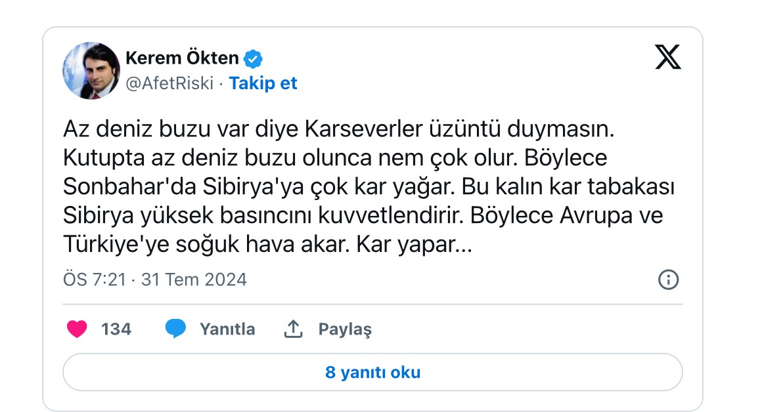Open Kerem Ökten's profile picture
This screenshot has height=412, width=764.
pos(91,71)
